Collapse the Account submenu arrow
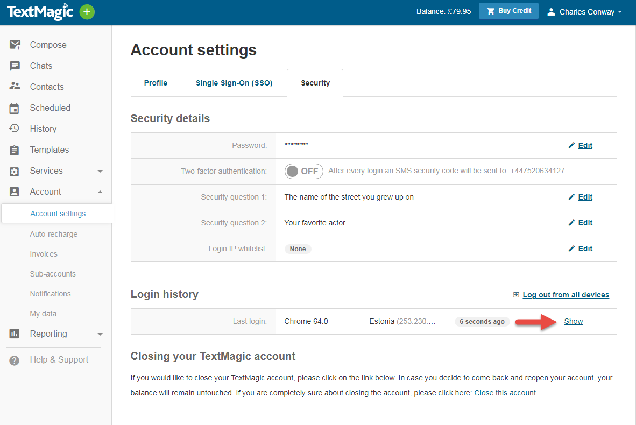Image resolution: width=636 pixels, height=425 pixels. pos(100,192)
